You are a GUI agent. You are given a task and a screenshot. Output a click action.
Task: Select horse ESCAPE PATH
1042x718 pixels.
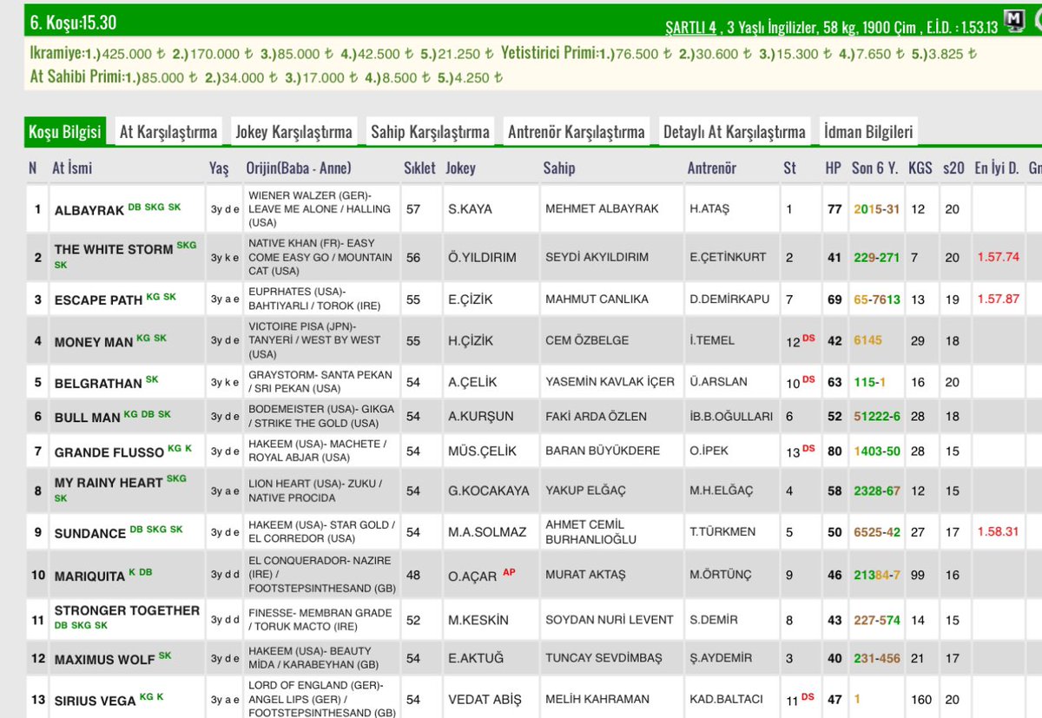pyautogui.click(x=98, y=300)
